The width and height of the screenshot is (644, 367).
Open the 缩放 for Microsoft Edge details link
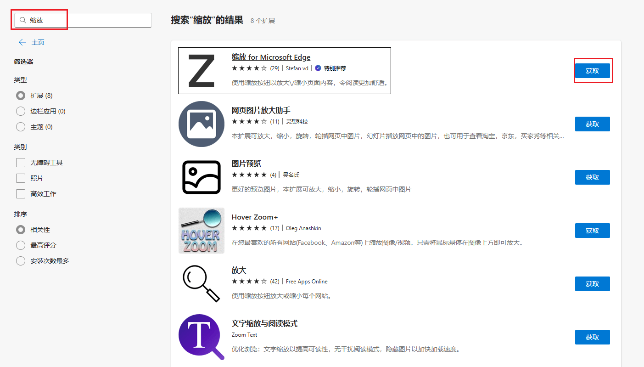click(x=271, y=57)
